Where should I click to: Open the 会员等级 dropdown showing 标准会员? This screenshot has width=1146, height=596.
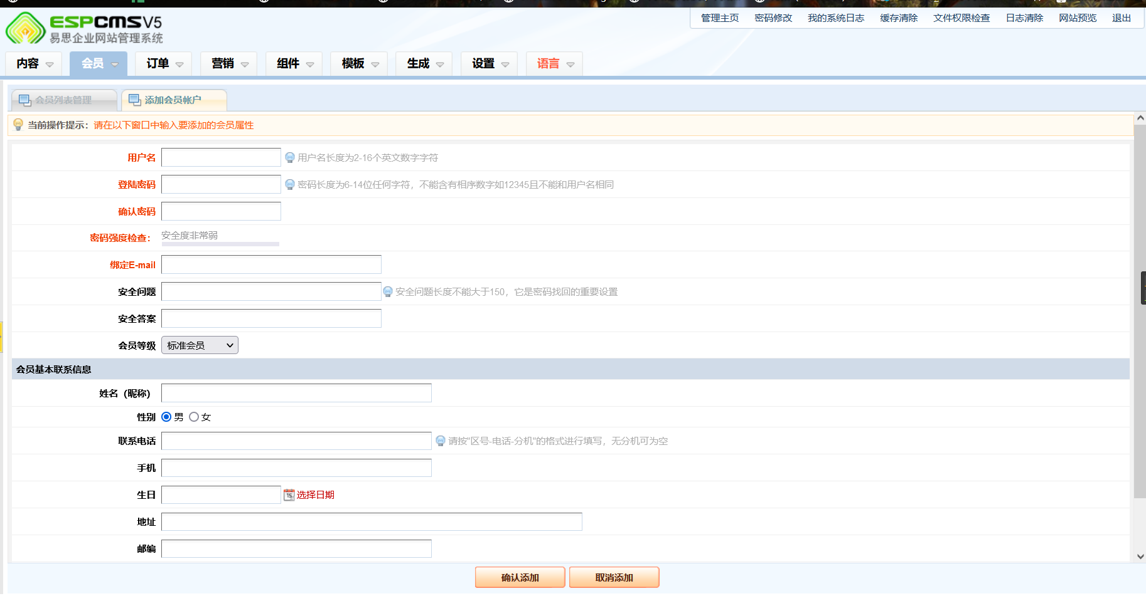pos(199,345)
